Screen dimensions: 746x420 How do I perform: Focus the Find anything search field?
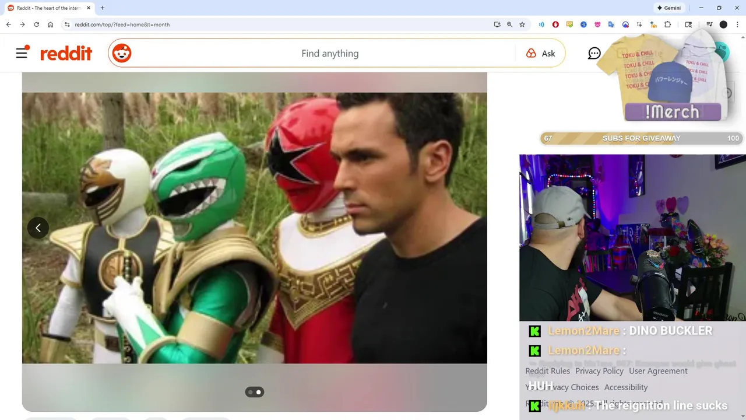click(x=330, y=53)
